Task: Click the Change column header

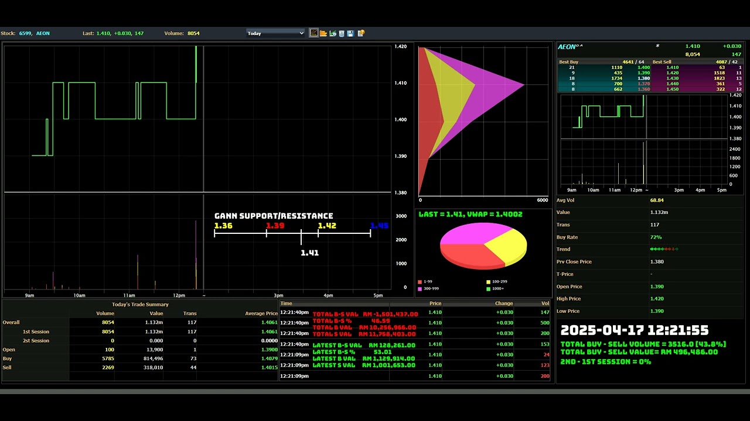Action: (x=504, y=303)
